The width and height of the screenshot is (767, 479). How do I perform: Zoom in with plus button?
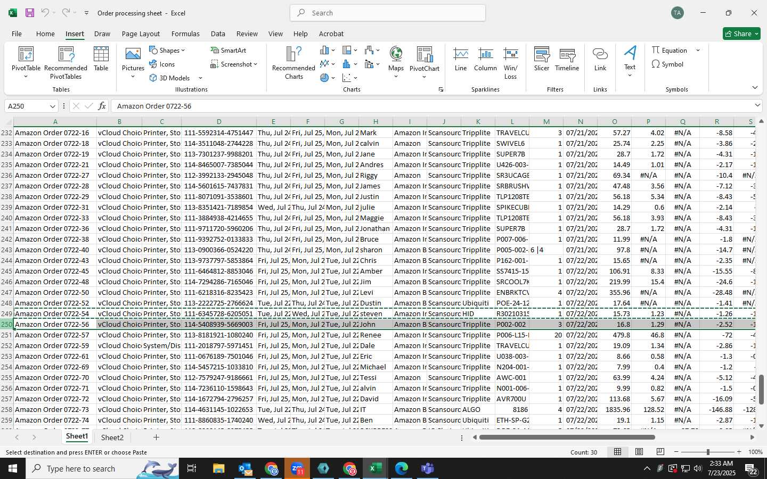click(x=739, y=452)
